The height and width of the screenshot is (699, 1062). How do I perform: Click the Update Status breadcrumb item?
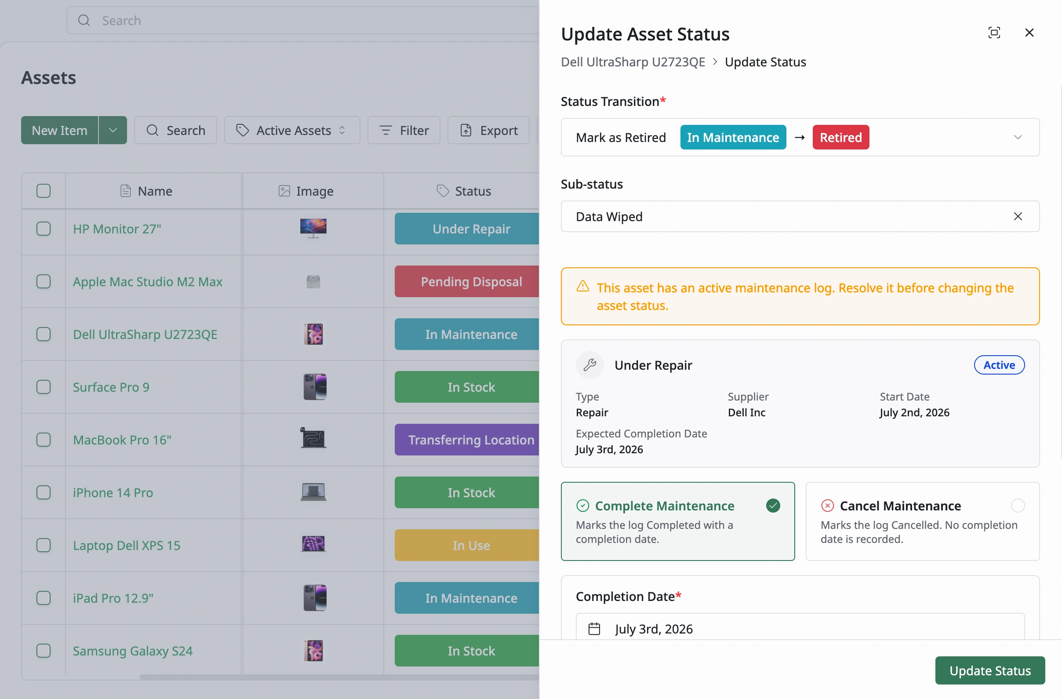(765, 62)
